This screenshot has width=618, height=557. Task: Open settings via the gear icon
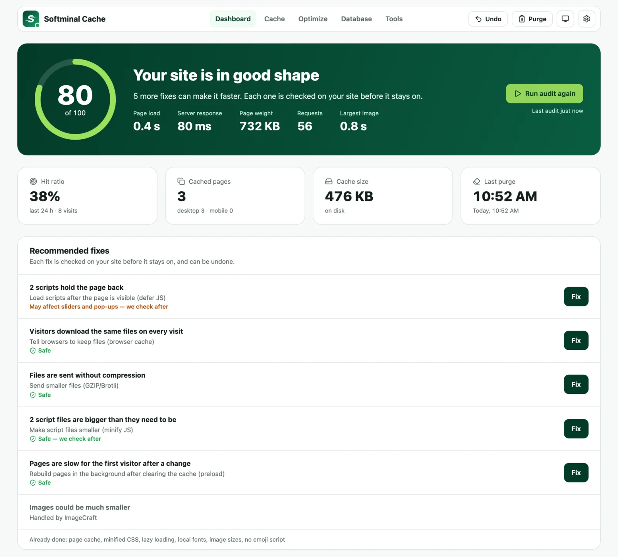(x=586, y=19)
